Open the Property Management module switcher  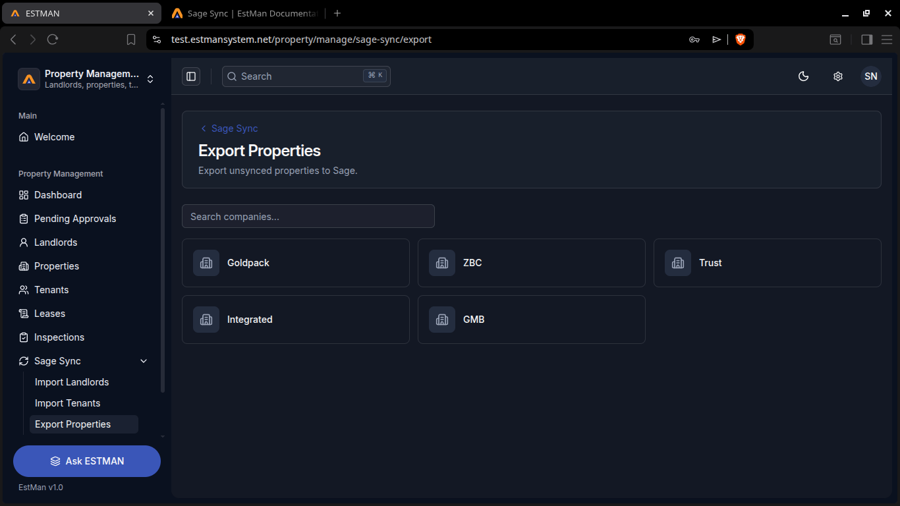(x=86, y=79)
